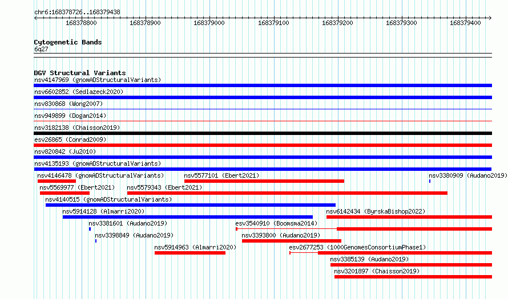Select the red nsv5579343 variant bar
This screenshot has height=299, width=508.
point(287,193)
